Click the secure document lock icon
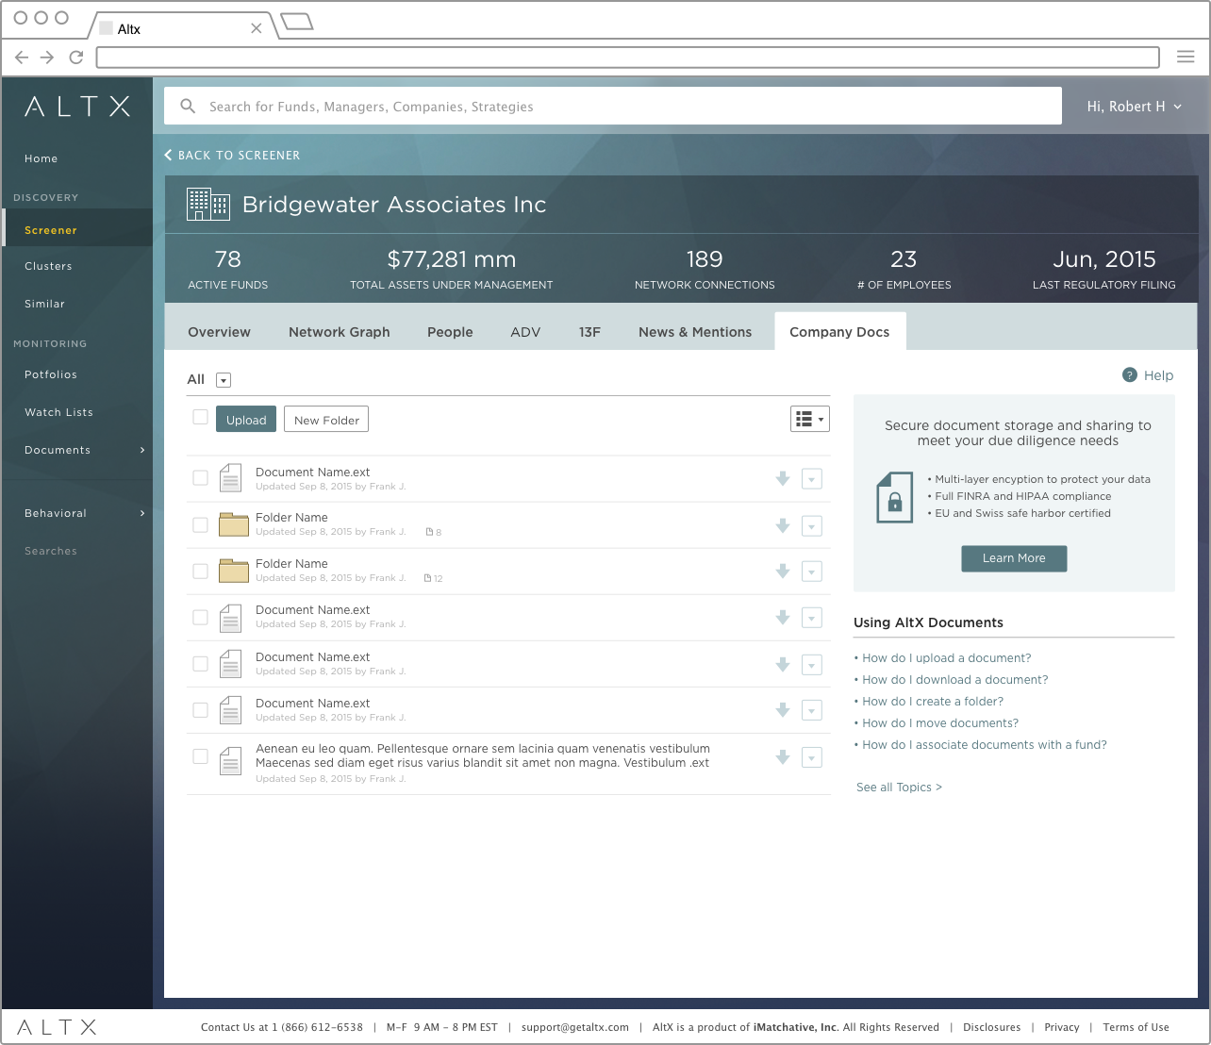 [x=895, y=497]
